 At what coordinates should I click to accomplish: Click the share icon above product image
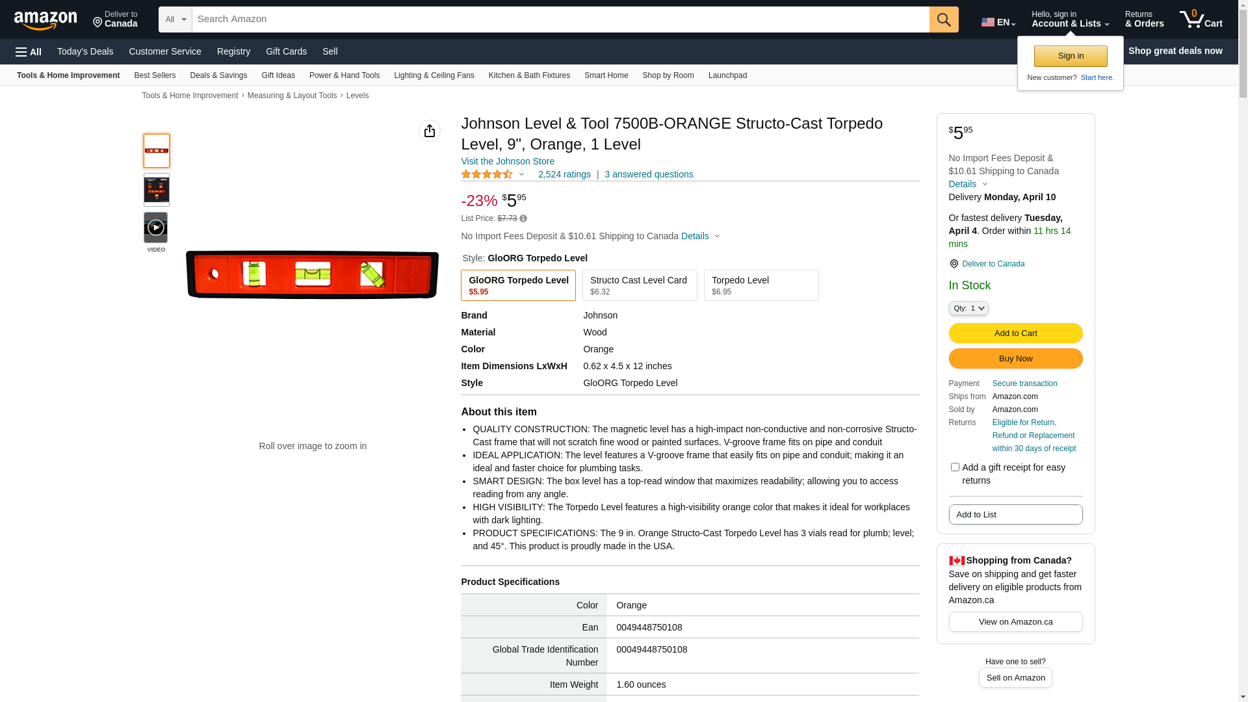(430, 131)
